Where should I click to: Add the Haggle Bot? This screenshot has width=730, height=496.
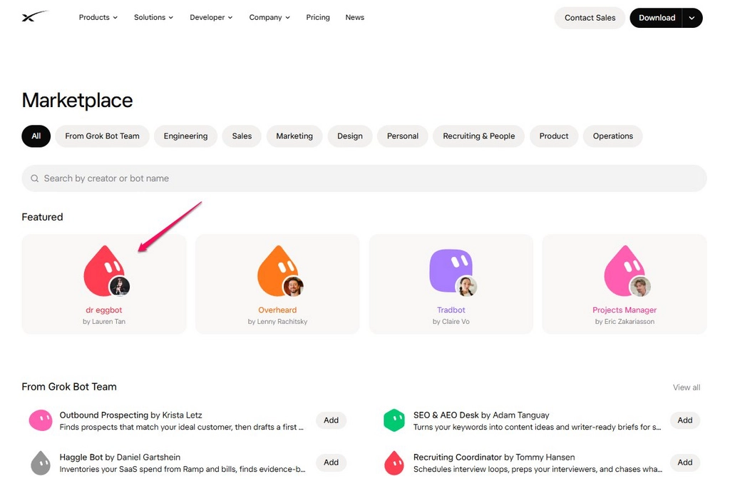pos(331,462)
